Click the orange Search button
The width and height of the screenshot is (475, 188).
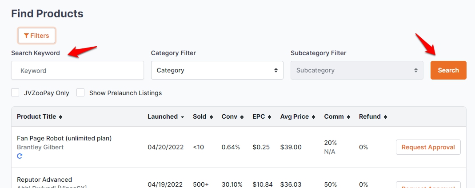coord(448,70)
